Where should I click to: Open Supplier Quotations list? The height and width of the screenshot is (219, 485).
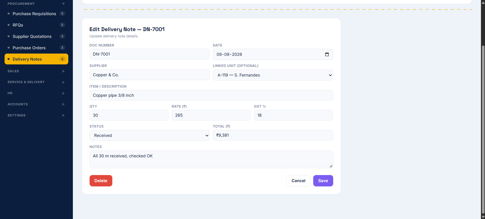36,36
